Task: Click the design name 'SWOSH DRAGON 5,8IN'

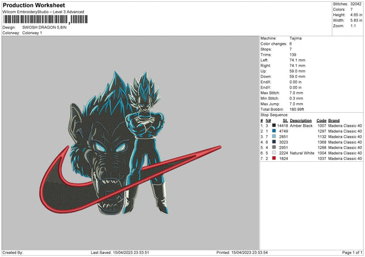Action: (44, 27)
